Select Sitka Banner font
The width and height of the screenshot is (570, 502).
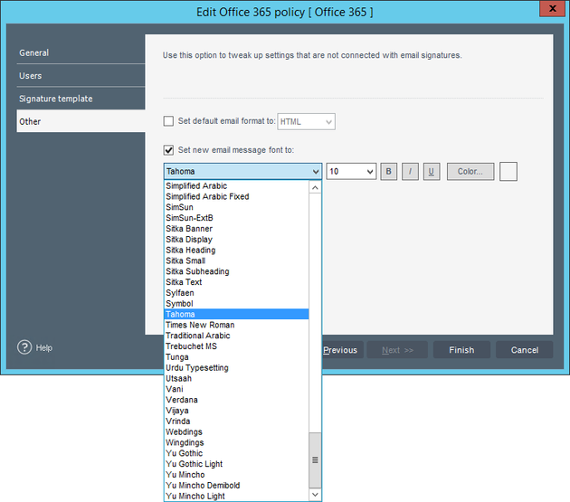[236, 229]
